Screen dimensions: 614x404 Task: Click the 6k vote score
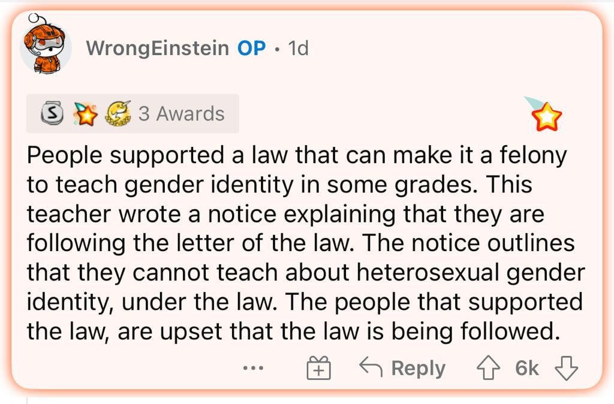tap(527, 368)
